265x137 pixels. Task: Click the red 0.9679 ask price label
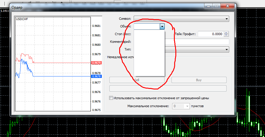(96, 63)
